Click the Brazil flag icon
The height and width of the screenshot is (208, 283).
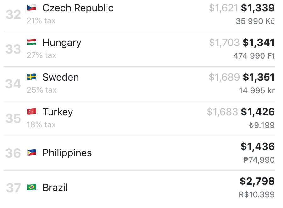tap(32, 188)
